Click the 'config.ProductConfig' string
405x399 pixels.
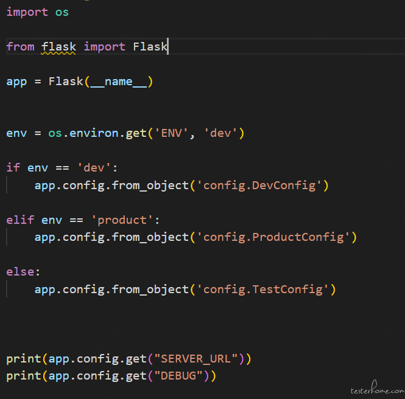[x=273, y=237]
